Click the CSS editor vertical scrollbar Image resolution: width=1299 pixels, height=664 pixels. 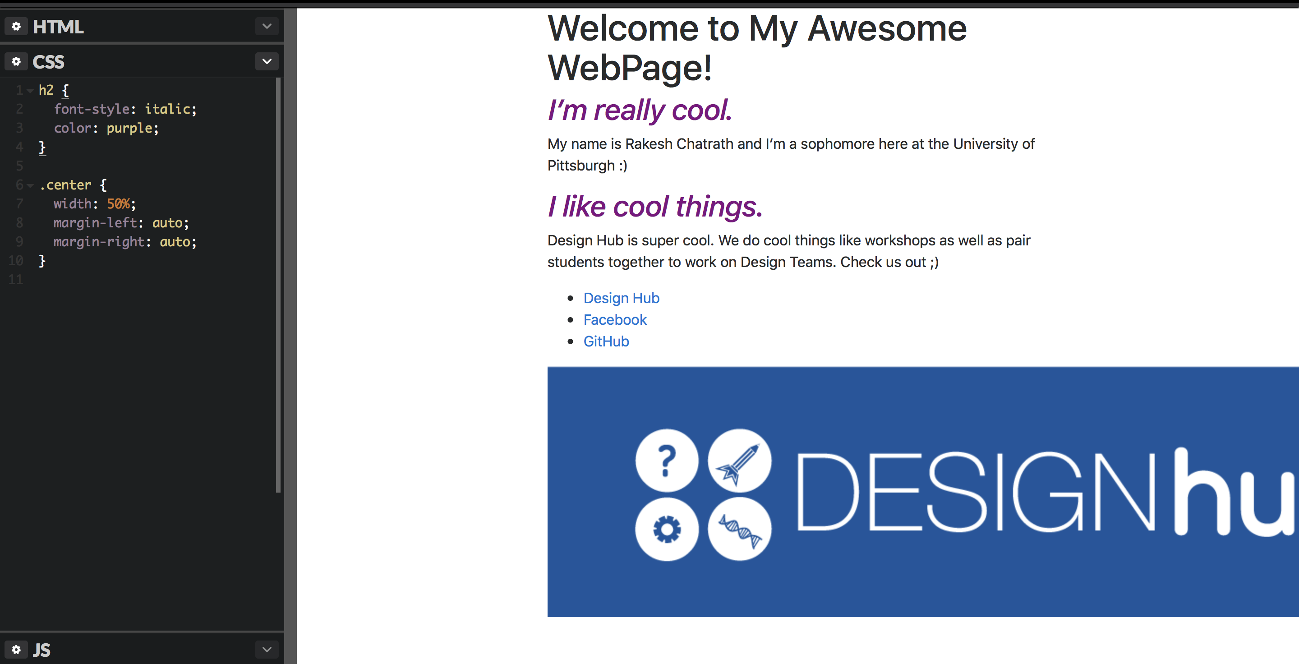coord(278,285)
